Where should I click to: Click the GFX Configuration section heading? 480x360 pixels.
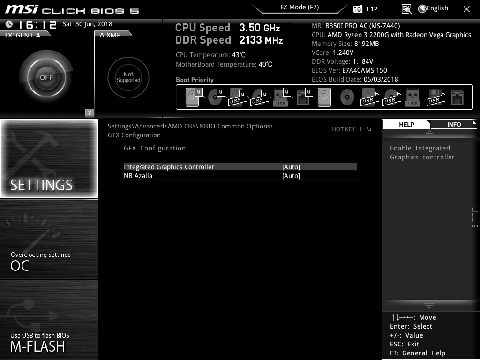pos(155,148)
